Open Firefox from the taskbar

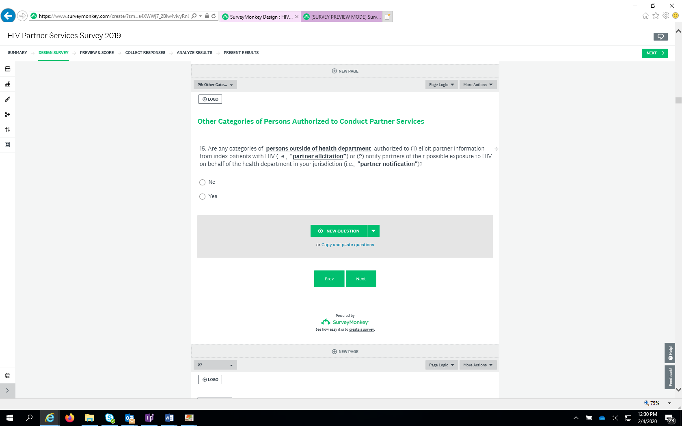(70, 418)
